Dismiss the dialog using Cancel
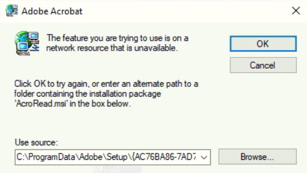Image resolution: width=307 pixels, height=173 pixels. click(x=263, y=65)
